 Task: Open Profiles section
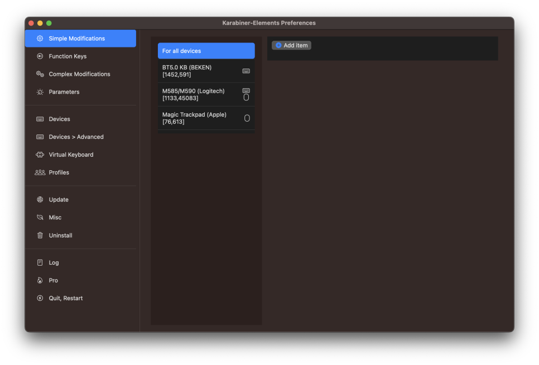tap(80, 172)
